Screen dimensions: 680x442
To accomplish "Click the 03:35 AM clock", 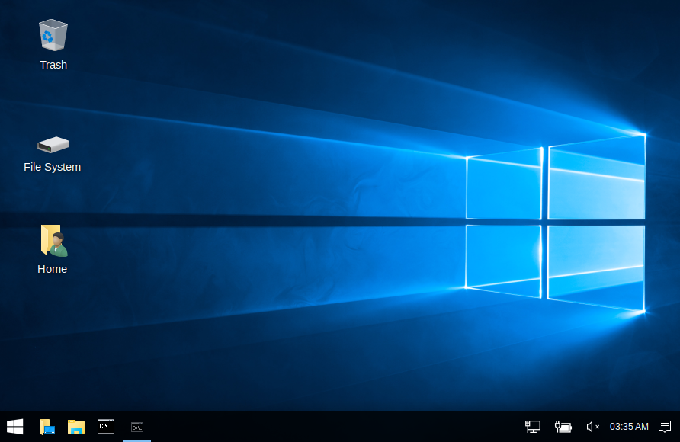I will pyautogui.click(x=629, y=427).
